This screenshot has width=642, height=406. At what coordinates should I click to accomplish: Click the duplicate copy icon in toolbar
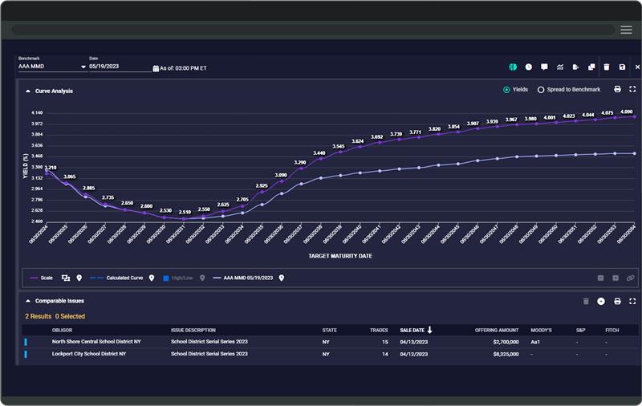591,67
